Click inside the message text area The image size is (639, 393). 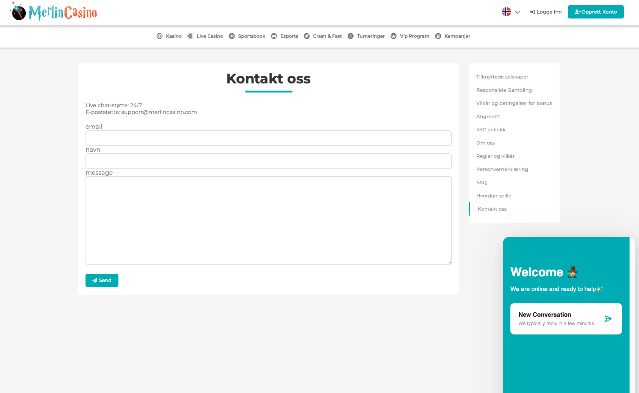[268, 220]
